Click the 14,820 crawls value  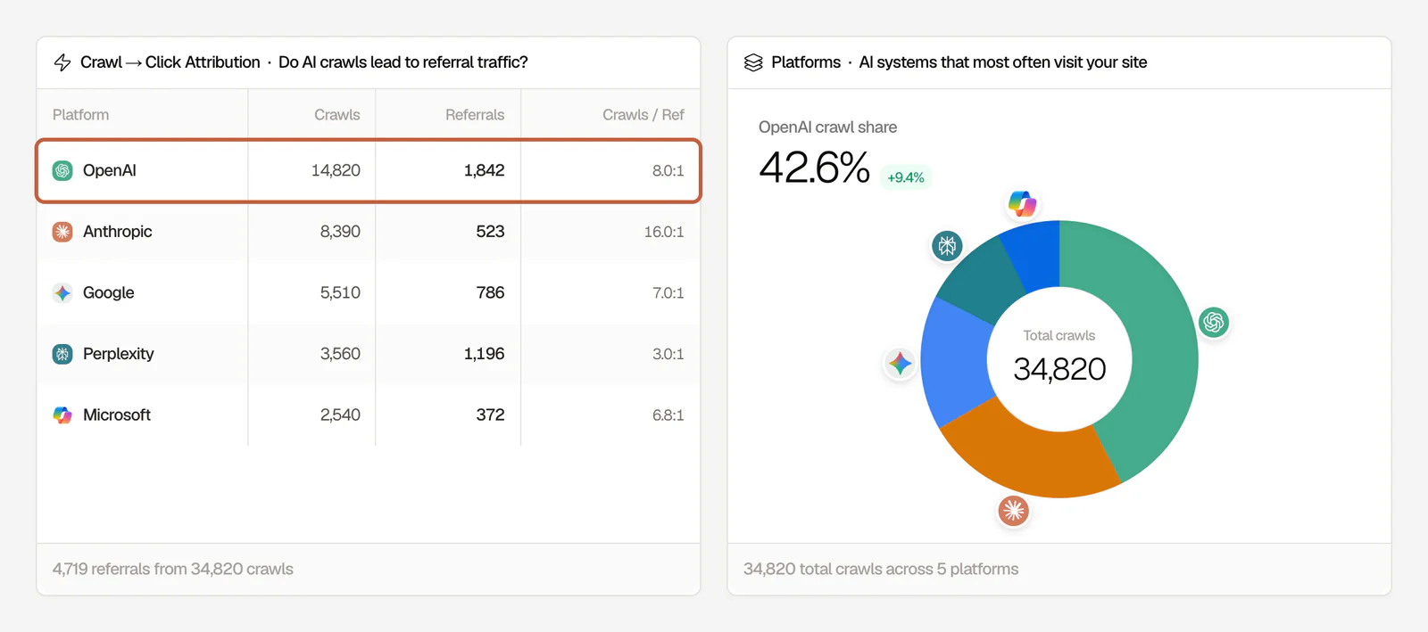(x=336, y=170)
